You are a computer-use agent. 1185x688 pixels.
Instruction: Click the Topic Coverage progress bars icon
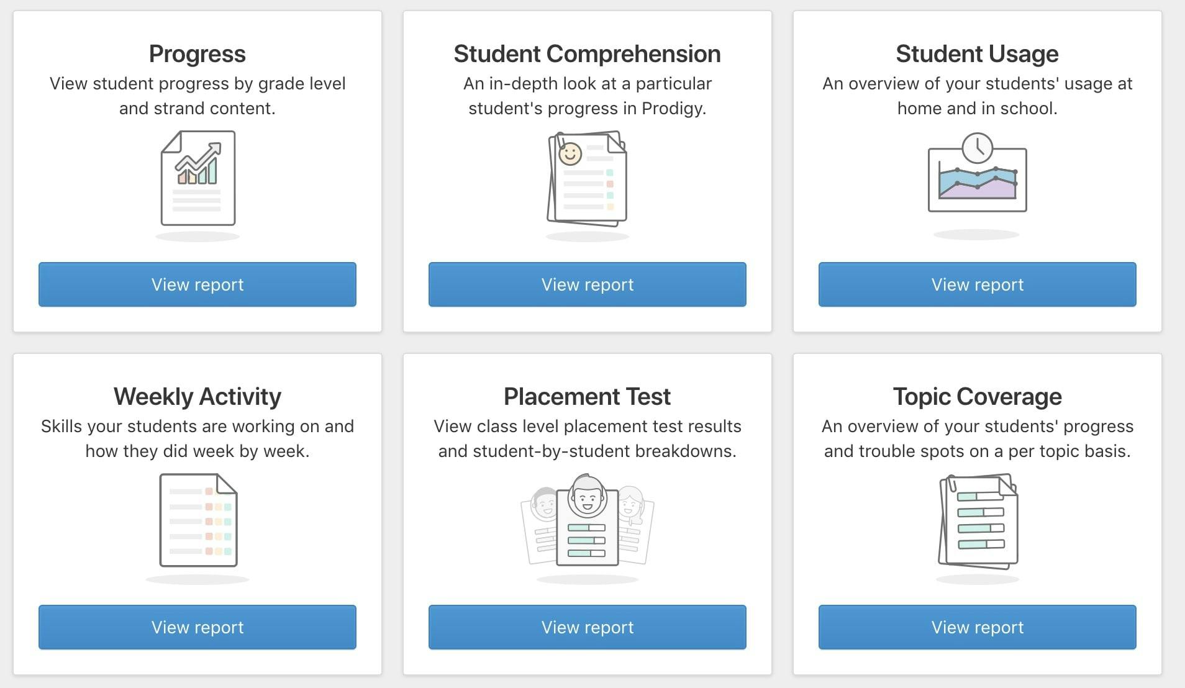[x=978, y=522]
